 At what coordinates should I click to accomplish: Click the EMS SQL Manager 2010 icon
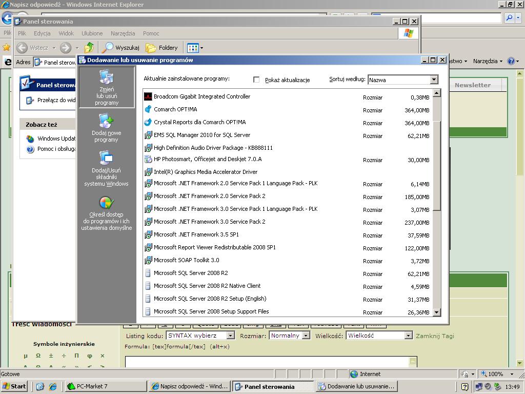(x=148, y=135)
